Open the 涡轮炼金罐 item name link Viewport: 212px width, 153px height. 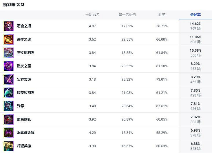26,133
